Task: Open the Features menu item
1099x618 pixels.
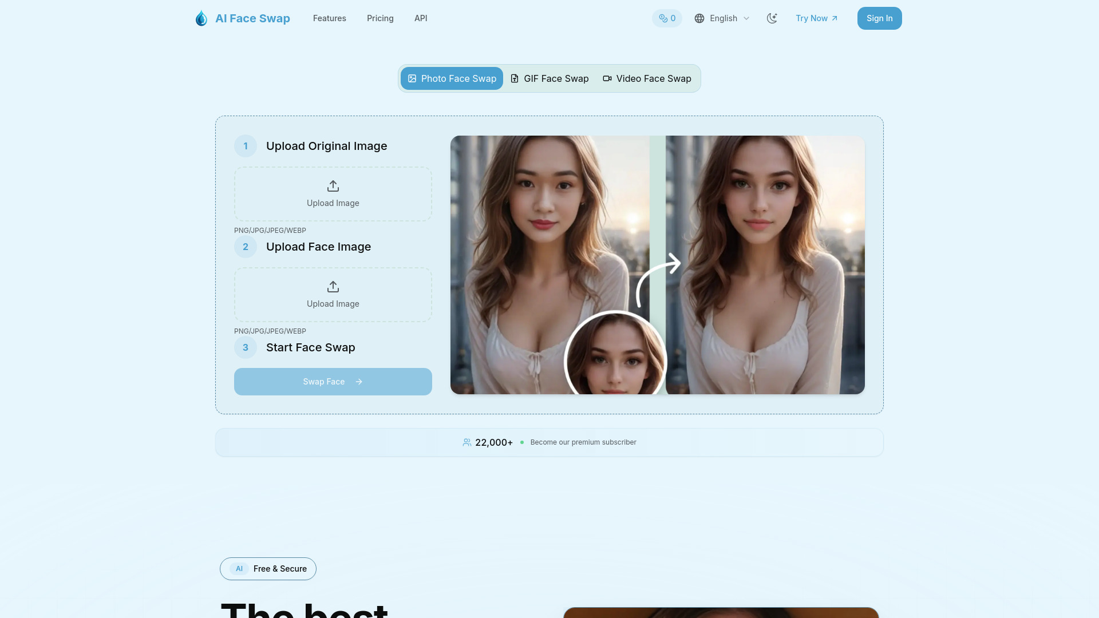Action: (329, 18)
